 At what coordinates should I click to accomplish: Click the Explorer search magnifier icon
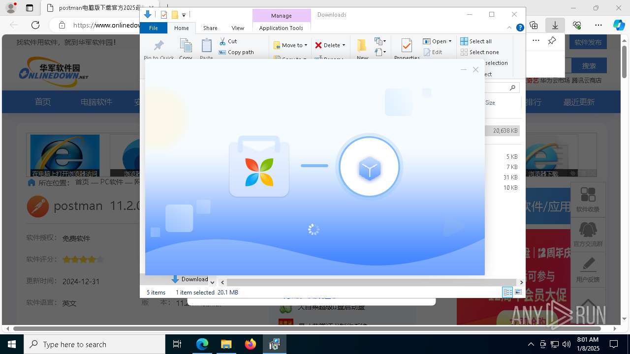coord(512,88)
